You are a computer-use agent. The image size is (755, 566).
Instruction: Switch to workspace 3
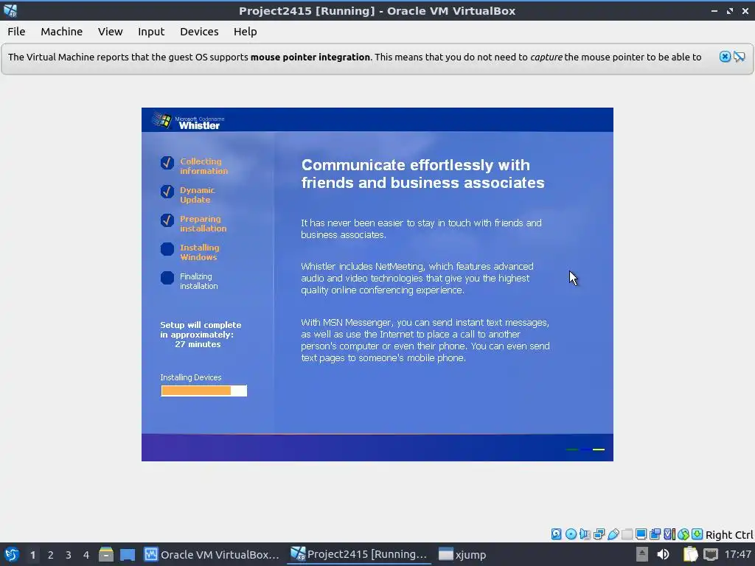(69, 555)
